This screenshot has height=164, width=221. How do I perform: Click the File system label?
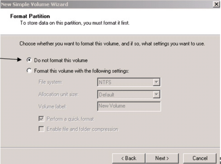pyautogui.click(x=50, y=82)
